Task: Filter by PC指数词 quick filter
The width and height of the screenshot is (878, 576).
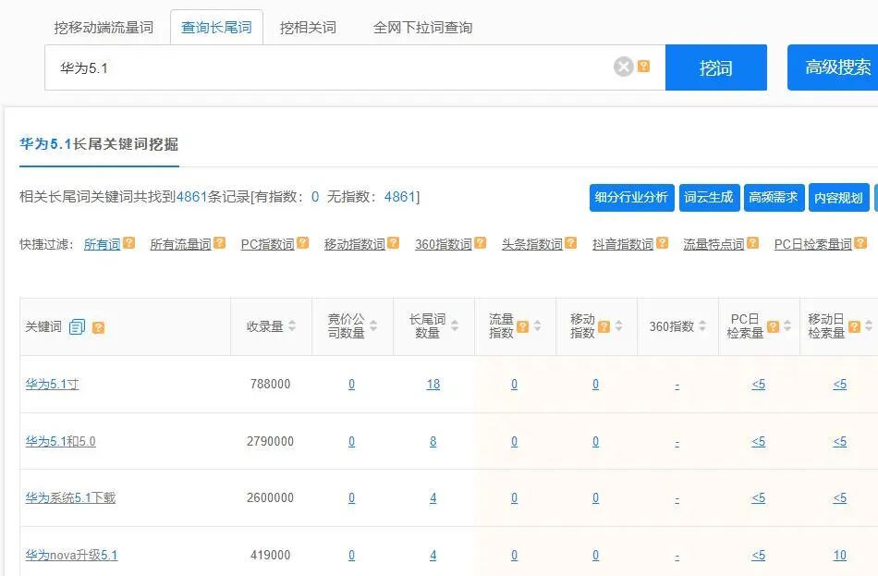Action: (268, 244)
